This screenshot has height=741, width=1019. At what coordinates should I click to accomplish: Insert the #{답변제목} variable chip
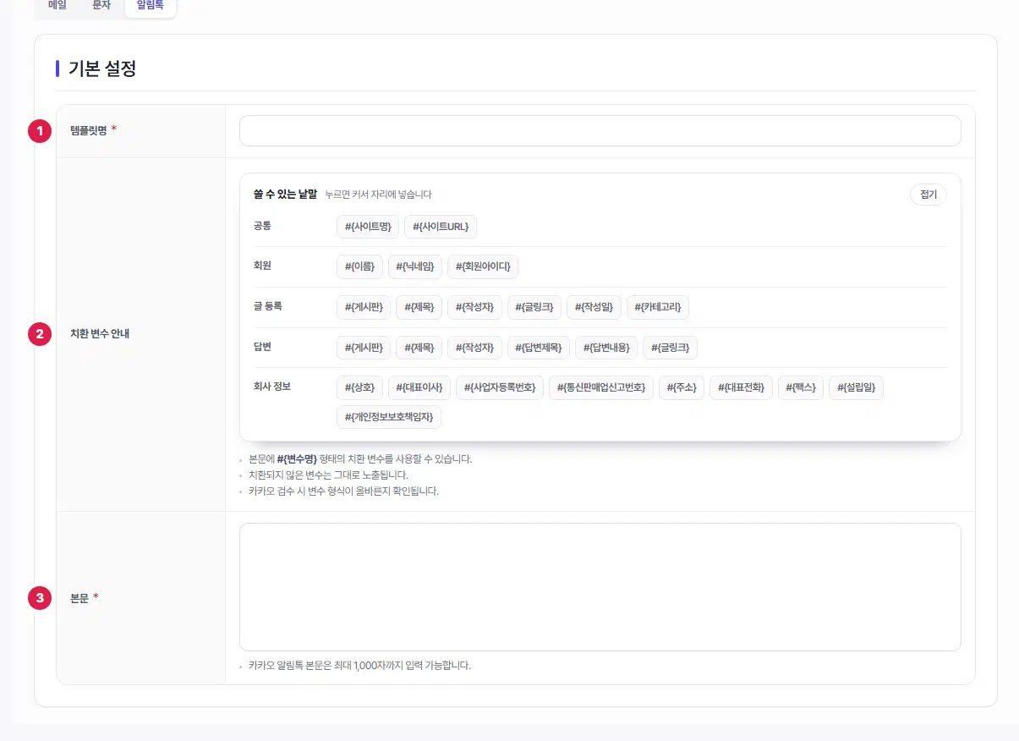(x=539, y=348)
